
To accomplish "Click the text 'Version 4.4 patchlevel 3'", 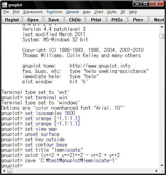I will pyautogui.click(x=54, y=29).
